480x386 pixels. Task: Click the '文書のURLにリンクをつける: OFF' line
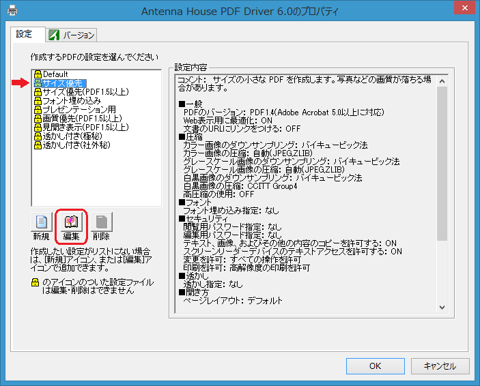click(x=242, y=129)
